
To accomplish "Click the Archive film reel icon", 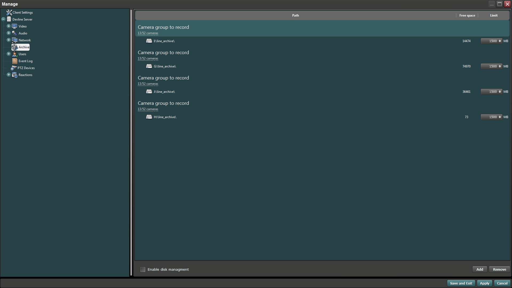I will pyautogui.click(x=14, y=47).
